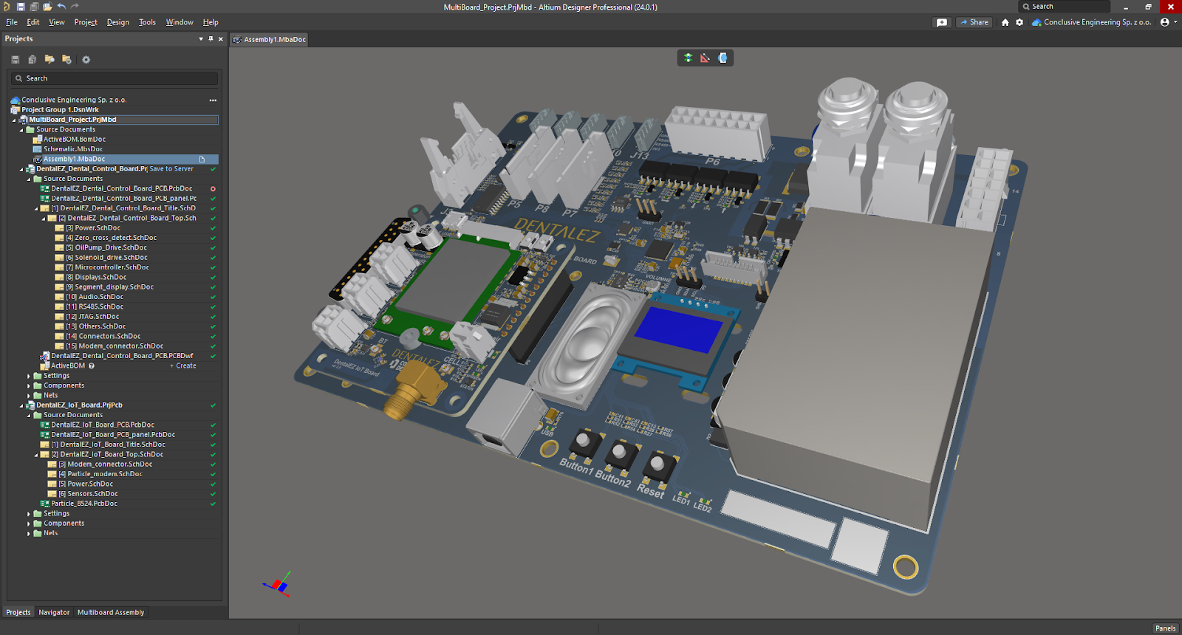1182x635 pixels.
Task: Expand Nets folder under IoT Board project
Action: click(29, 533)
